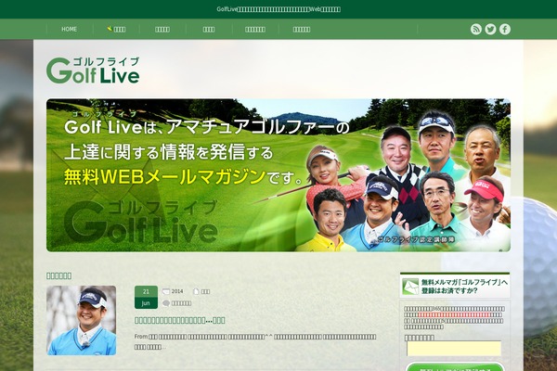
Task: Click the red highlighted link in sidebar text
Action: coord(454,314)
